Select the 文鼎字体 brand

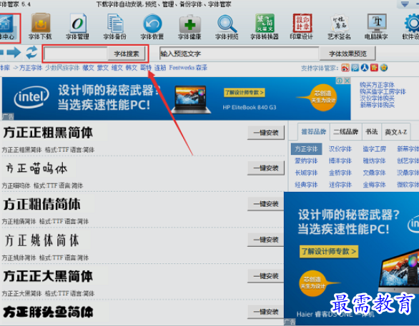375,173
